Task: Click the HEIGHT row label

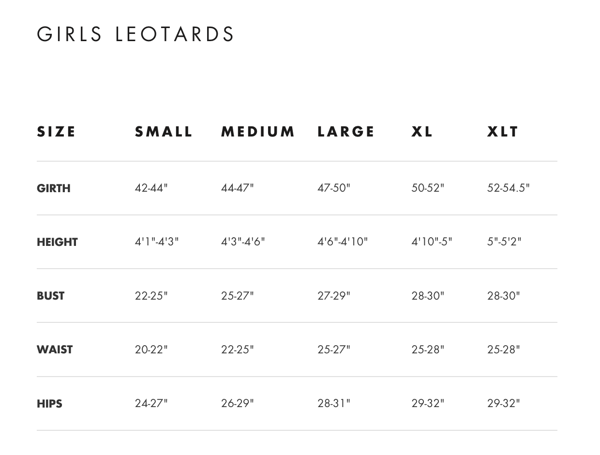Action: pos(57,242)
